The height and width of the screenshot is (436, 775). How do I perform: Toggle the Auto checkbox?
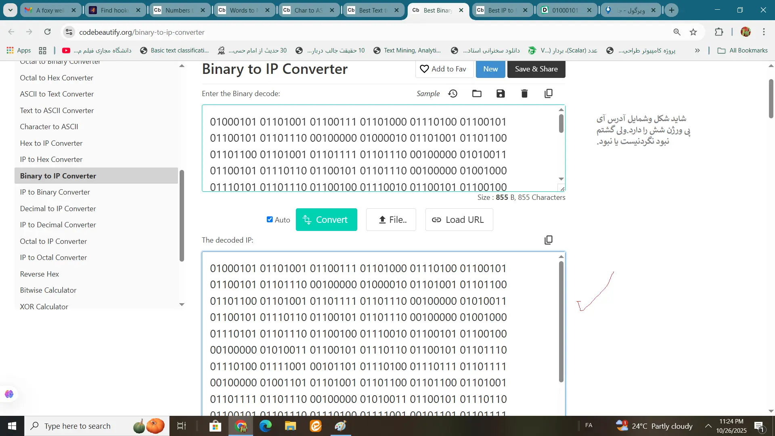tap(270, 220)
